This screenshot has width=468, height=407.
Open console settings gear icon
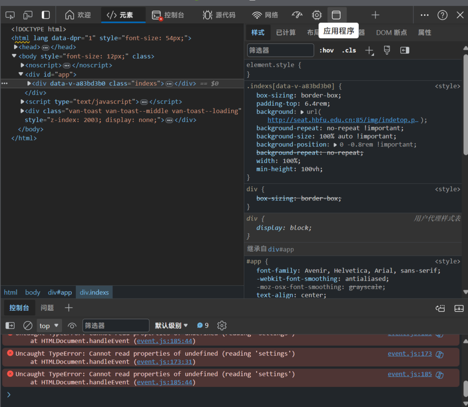coord(222,326)
